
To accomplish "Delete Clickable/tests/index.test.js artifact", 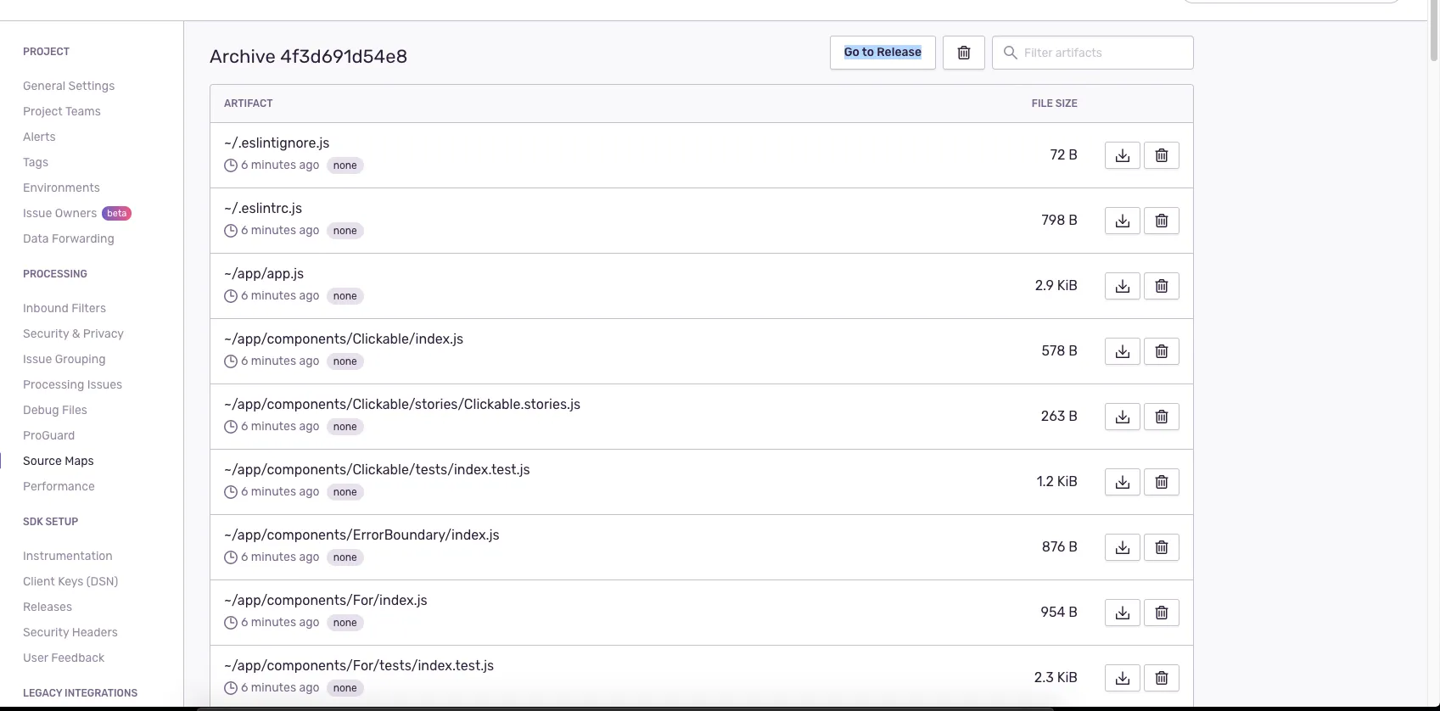I will (1162, 482).
